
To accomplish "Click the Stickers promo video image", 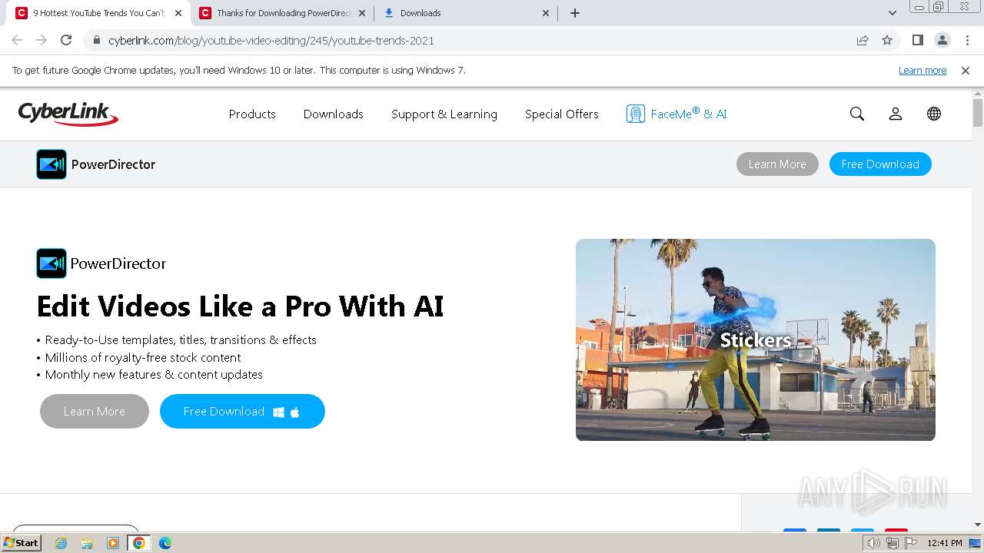I will [756, 339].
